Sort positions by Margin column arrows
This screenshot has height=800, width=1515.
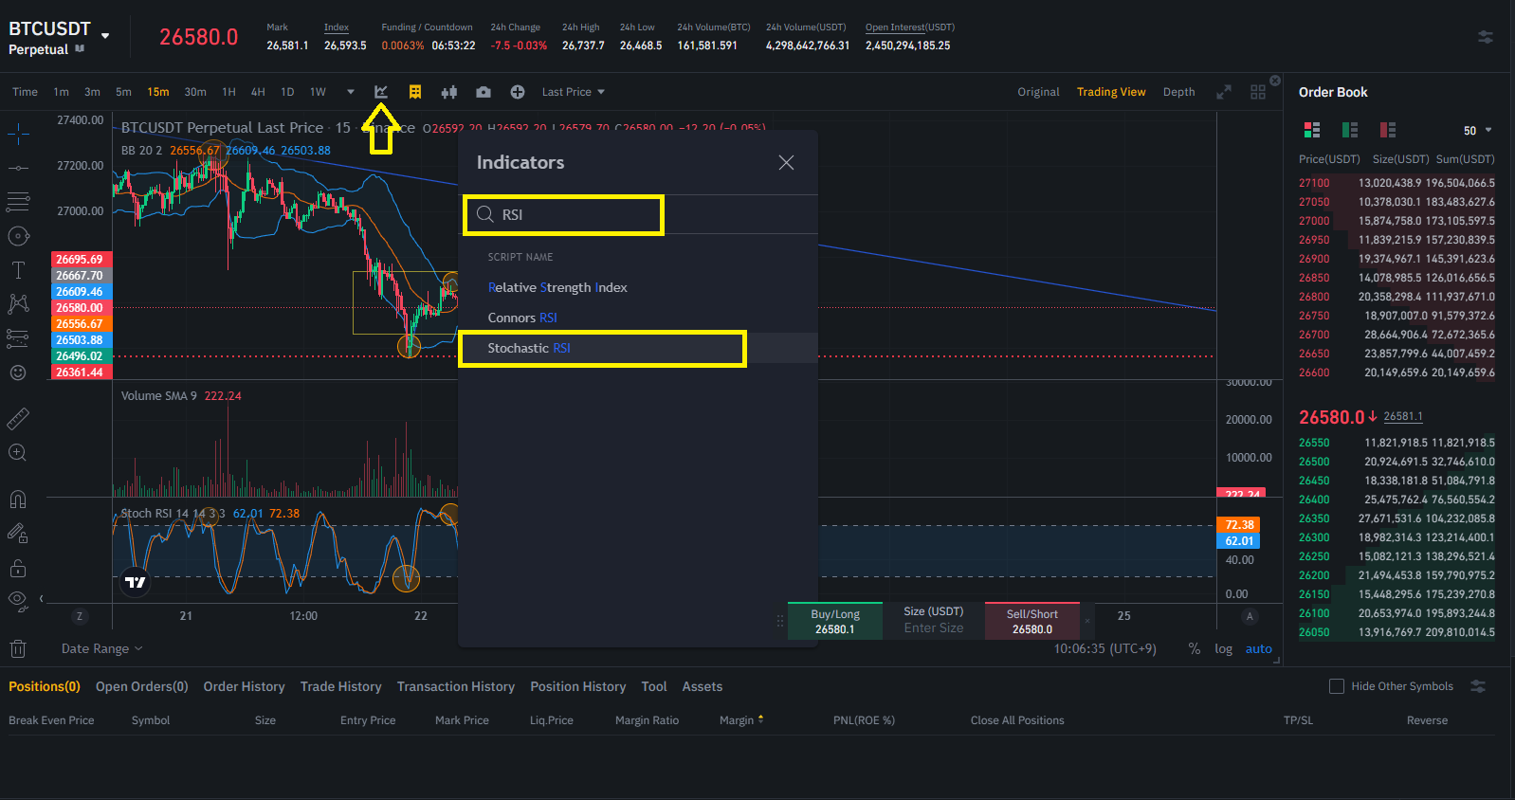(x=760, y=719)
